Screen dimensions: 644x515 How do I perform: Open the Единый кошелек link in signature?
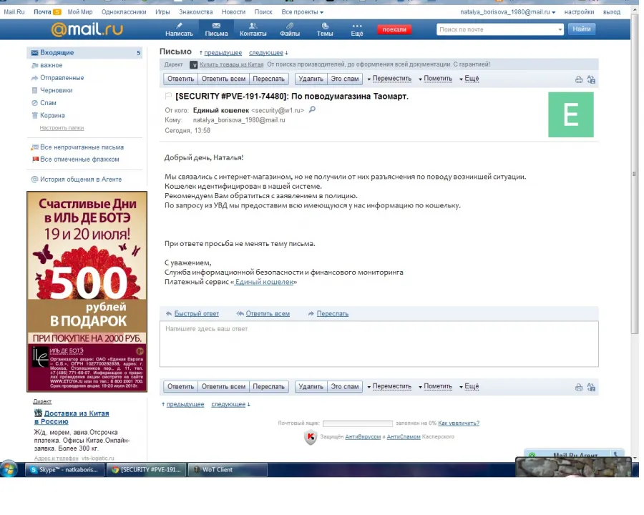coord(264,282)
